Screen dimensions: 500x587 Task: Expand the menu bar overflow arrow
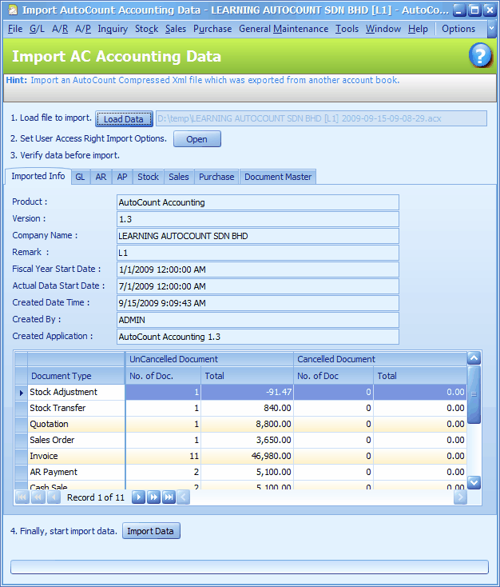coord(492,29)
